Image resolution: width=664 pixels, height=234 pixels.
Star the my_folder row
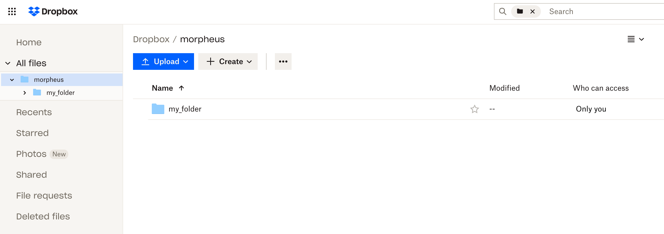coord(474,109)
